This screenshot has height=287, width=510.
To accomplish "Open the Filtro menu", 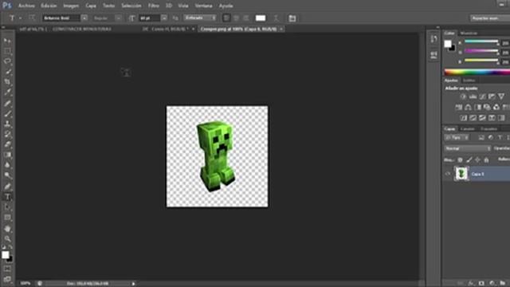I will [x=154, y=6].
